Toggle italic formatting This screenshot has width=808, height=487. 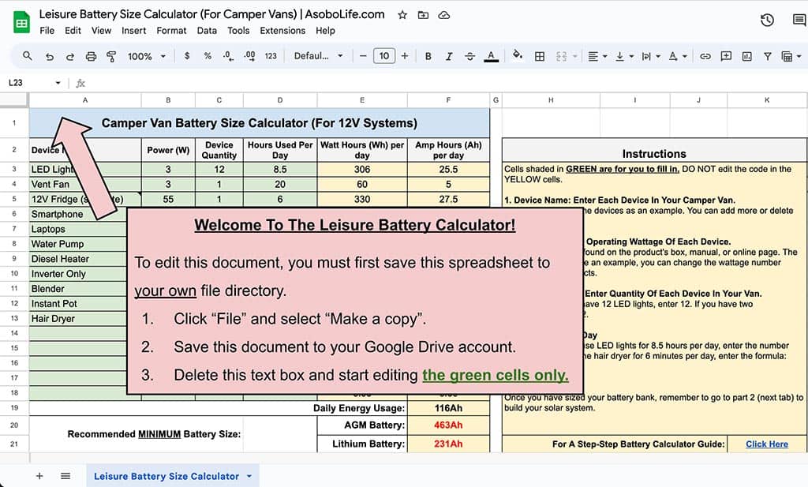[x=449, y=56]
